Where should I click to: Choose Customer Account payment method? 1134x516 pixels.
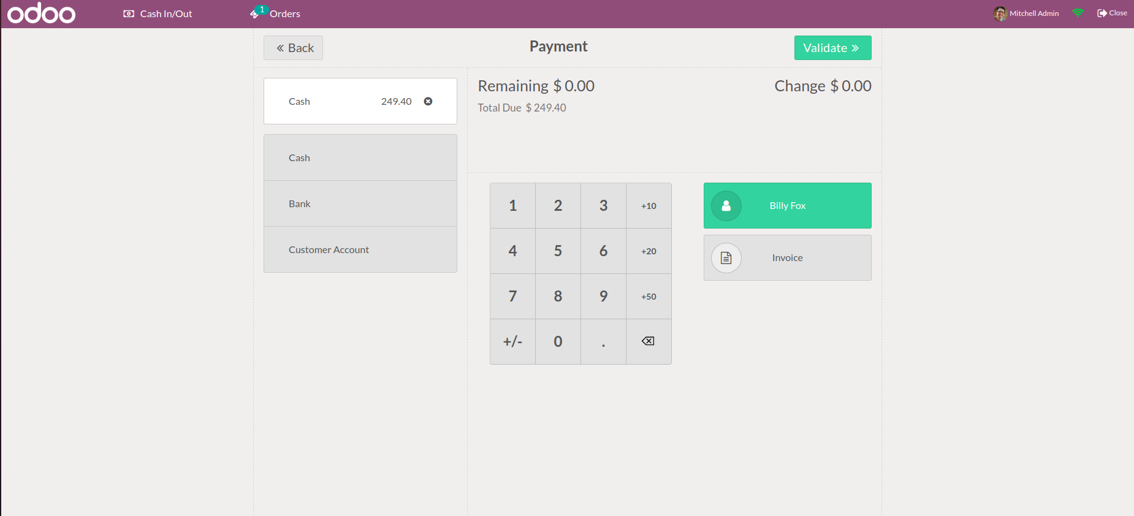pyautogui.click(x=360, y=249)
